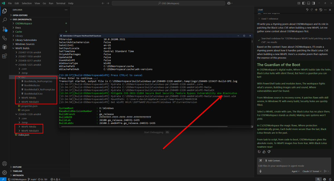334x181 pixels.
Task: Open the Search view in activity bar
Action: (4, 20)
